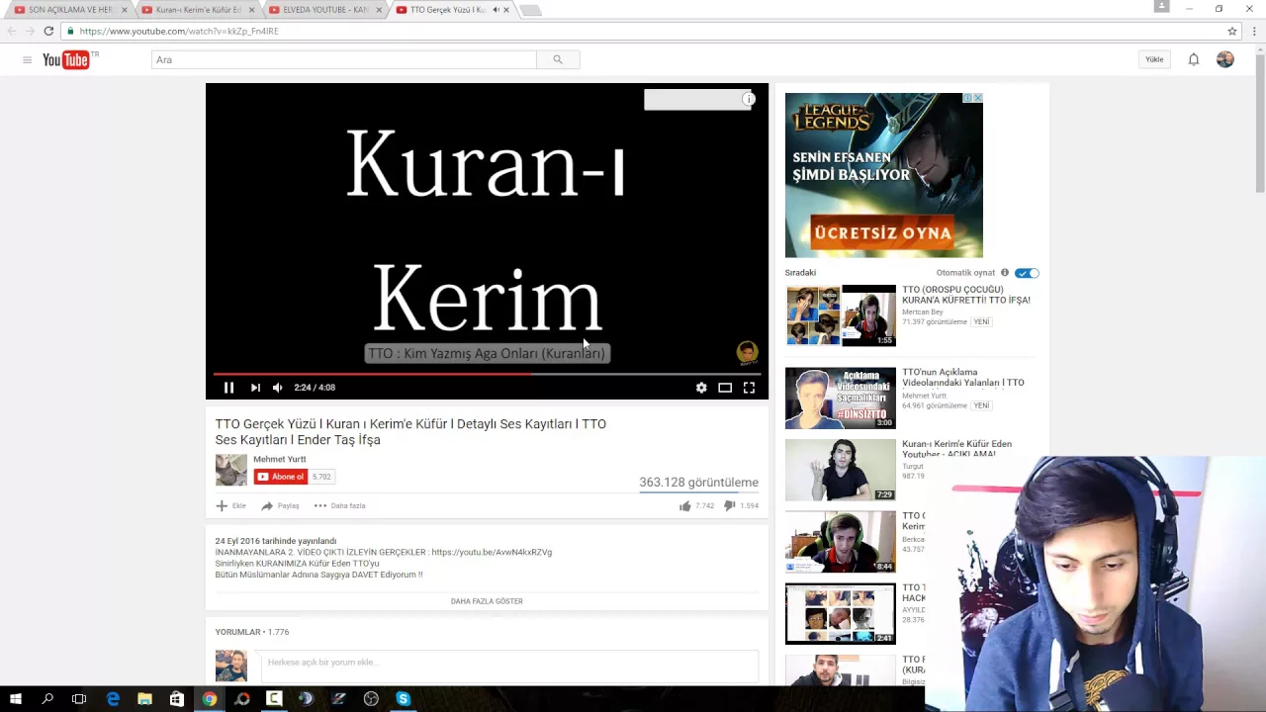1266x712 pixels.
Task: Open the League of Legends ad
Action: click(884, 175)
